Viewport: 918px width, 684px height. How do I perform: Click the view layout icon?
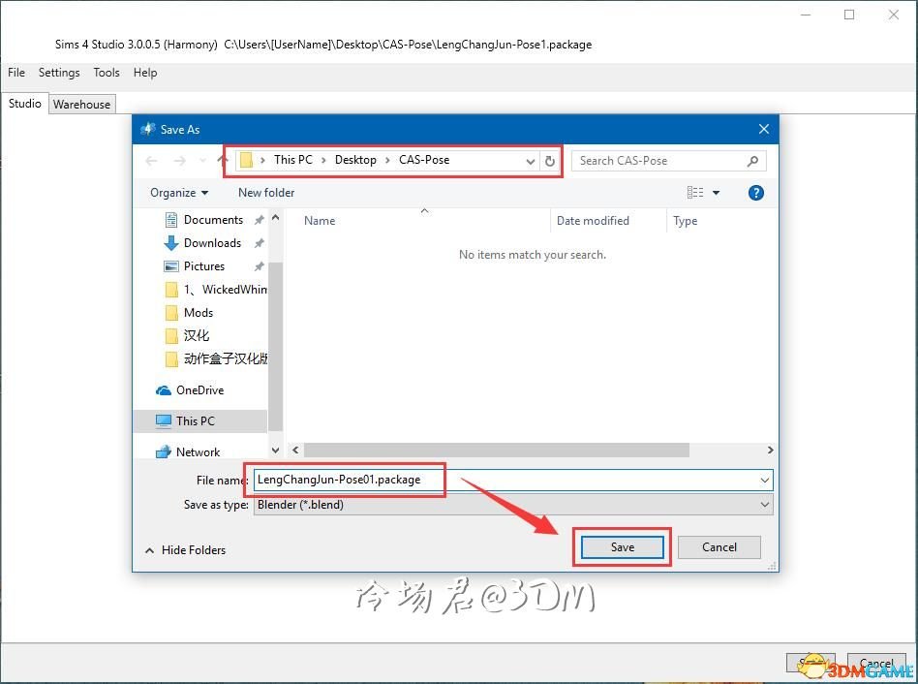click(695, 193)
